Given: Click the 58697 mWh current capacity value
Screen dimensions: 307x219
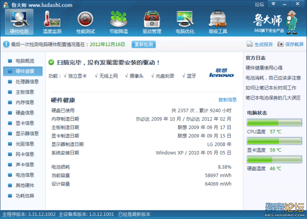Looking at the screenshot, I should tap(218, 175).
